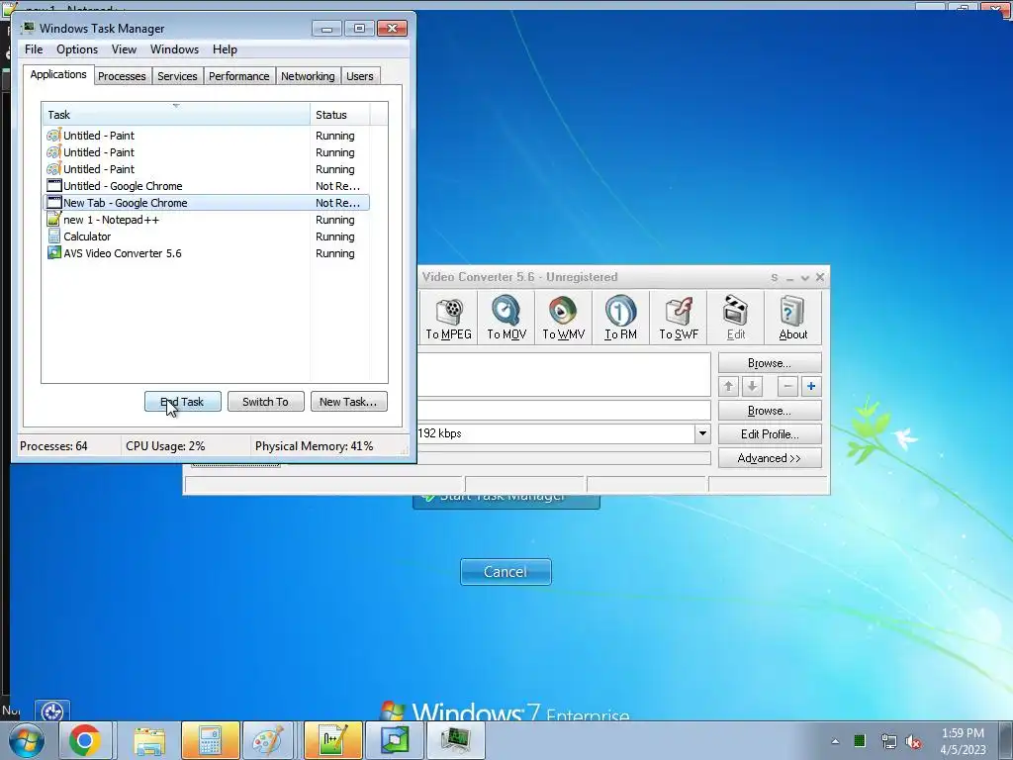Open Google Chrome from the taskbar
Image resolution: width=1013 pixels, height=760 pixels.
click(85, 740)
